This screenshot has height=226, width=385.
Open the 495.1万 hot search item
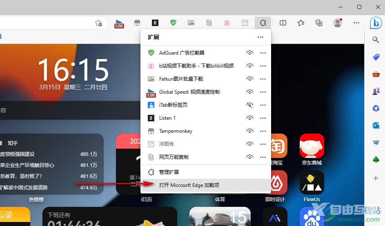[49, 154]
